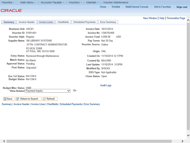
Task: Switch to Invoice Header tab
Action: (x=27, y=22)
